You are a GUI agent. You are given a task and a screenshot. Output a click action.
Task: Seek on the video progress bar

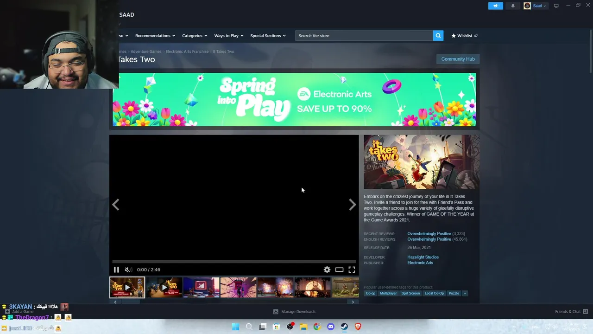234,262
